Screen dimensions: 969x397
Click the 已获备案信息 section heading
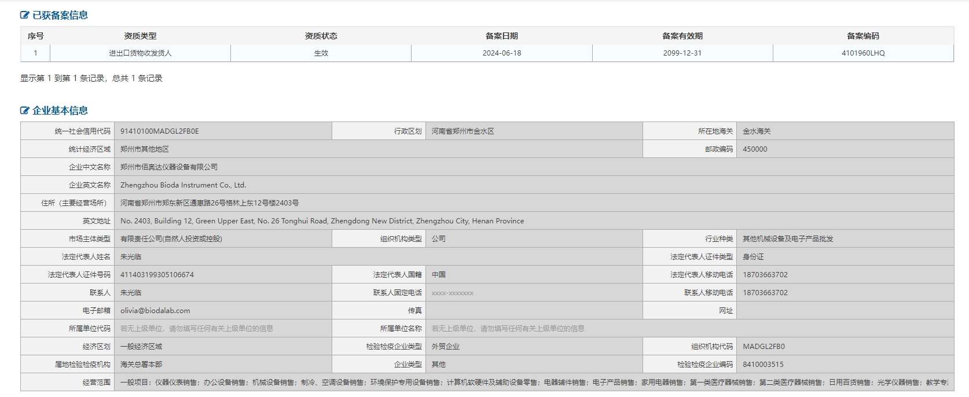tap(60, 16)
